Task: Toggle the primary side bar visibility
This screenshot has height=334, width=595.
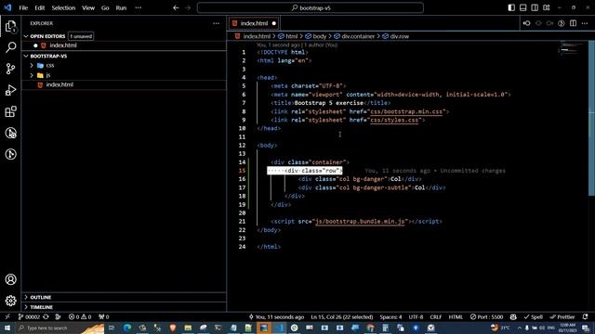Action: click(511, 7)
